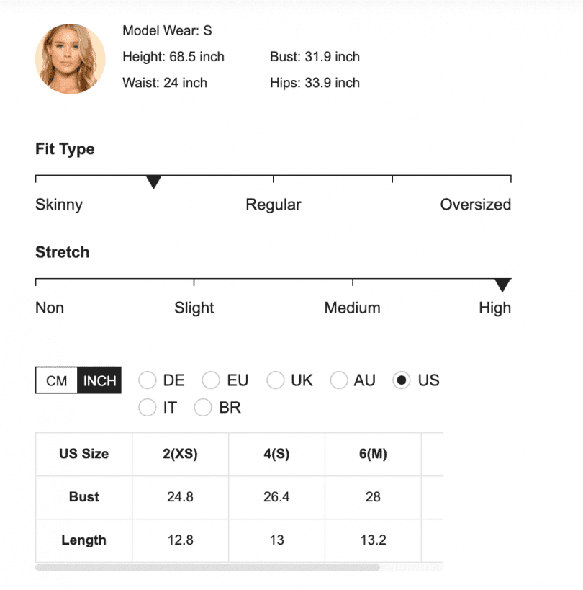Image resolution: width=583 pixels, height=590 pixels.
Task: Click the 2(XS) column header
Action: click(180, 454)
